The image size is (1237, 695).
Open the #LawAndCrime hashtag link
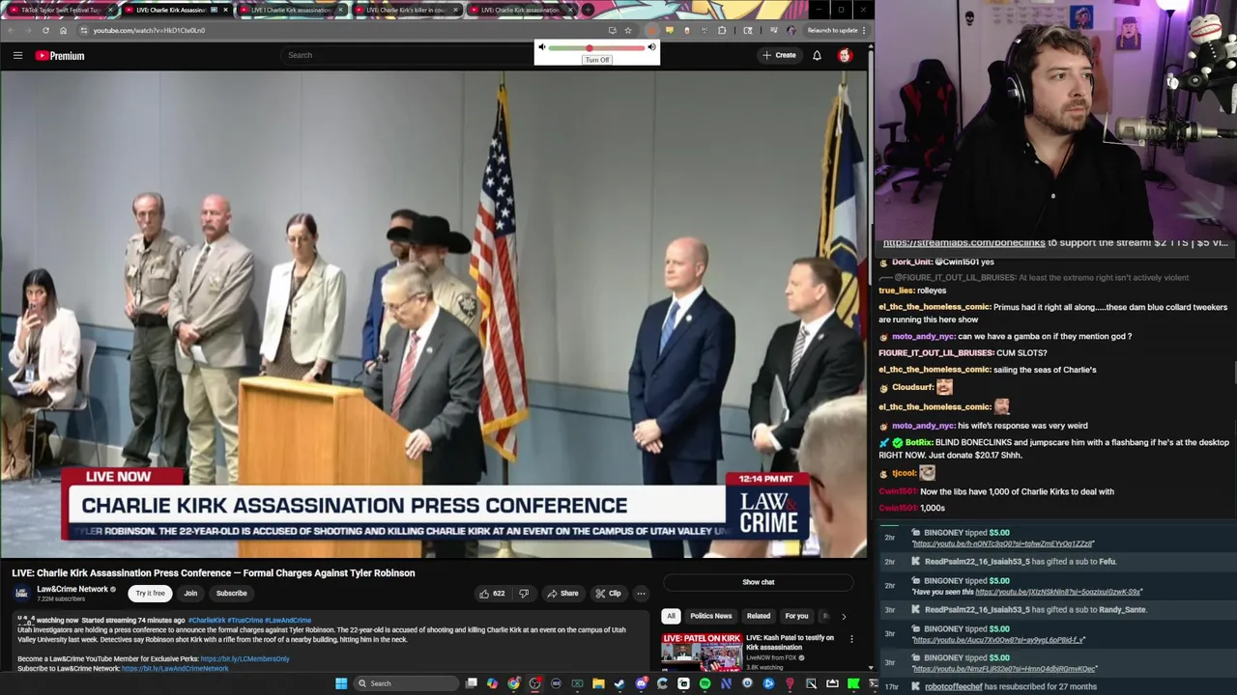click(x=288, y=620)
